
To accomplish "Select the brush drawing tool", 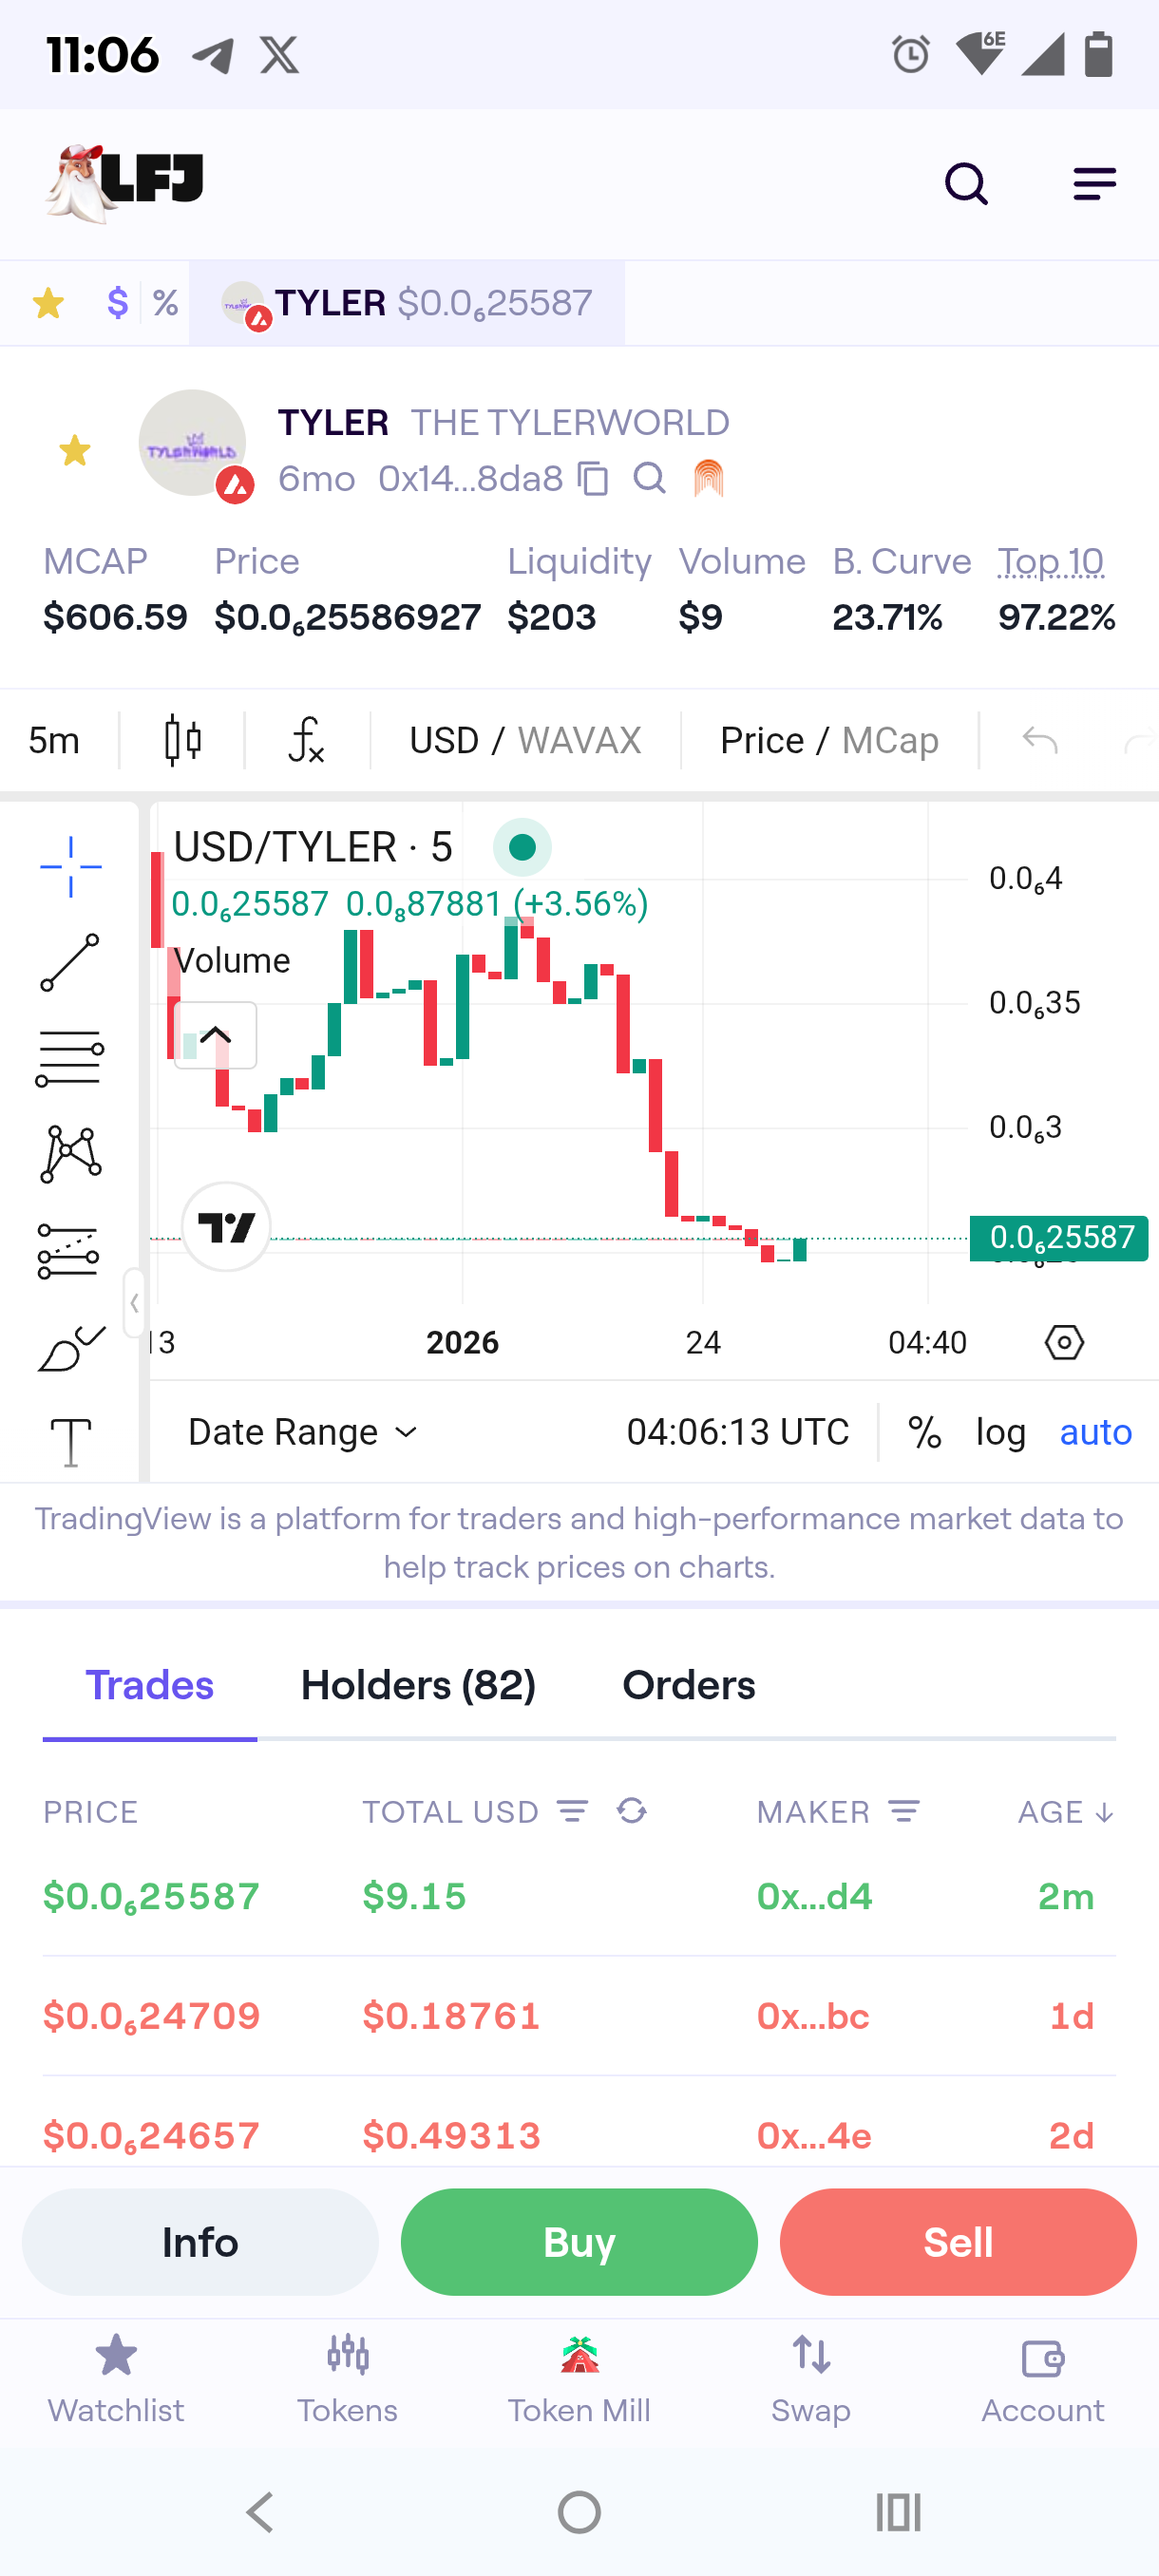I will click(x=70, y=1348).
